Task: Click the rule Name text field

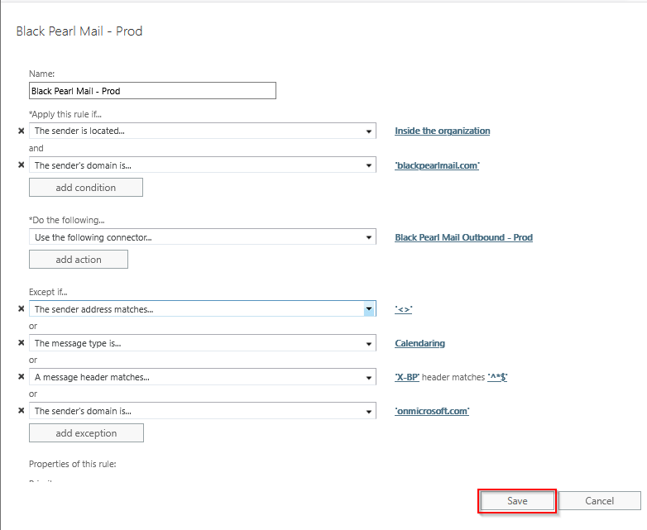Action: [x=152, y=91]
